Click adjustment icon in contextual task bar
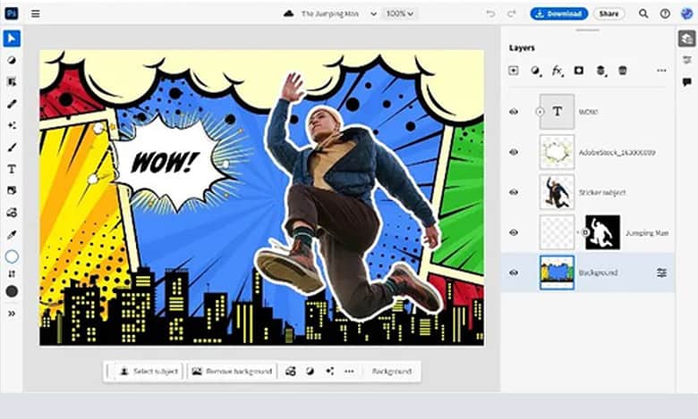 click(311, 371)
